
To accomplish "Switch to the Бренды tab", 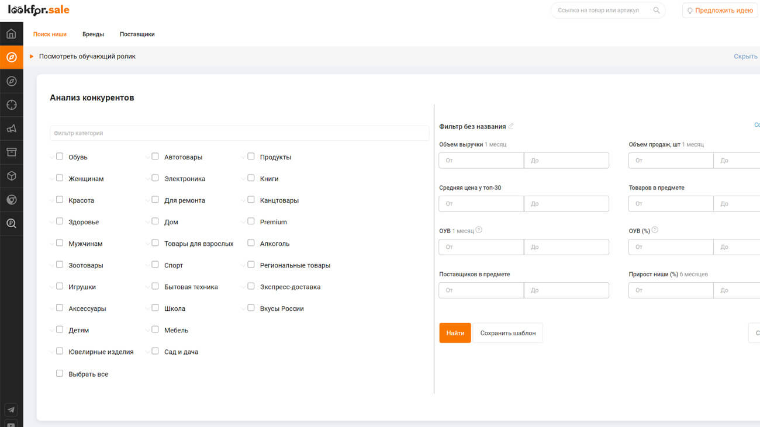I will click(93, 34).
